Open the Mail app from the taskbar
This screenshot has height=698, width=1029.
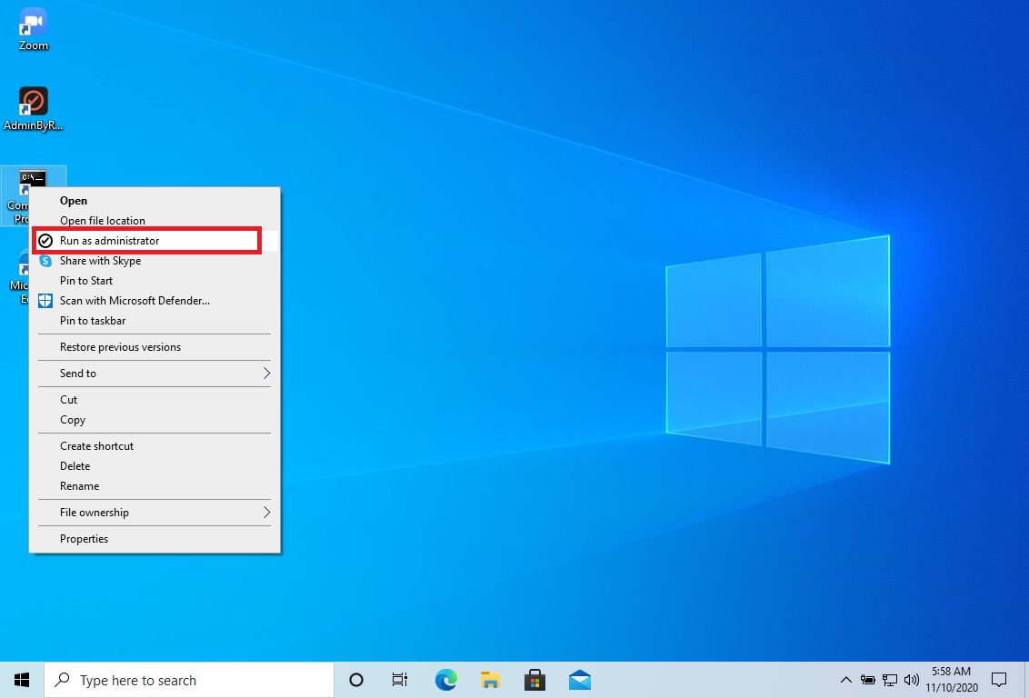[x=579, y=680]
